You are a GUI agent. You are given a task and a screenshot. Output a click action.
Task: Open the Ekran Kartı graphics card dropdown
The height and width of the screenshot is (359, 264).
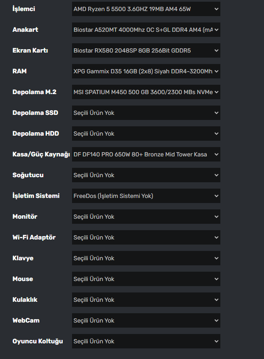146,50
